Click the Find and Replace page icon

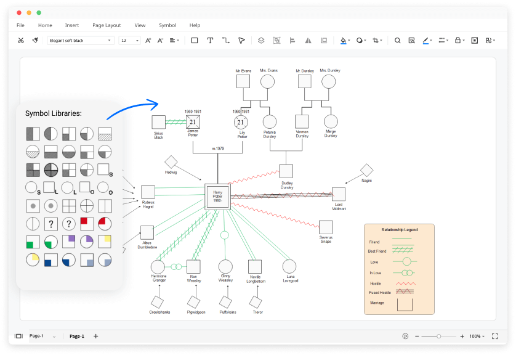click(411, 41)
